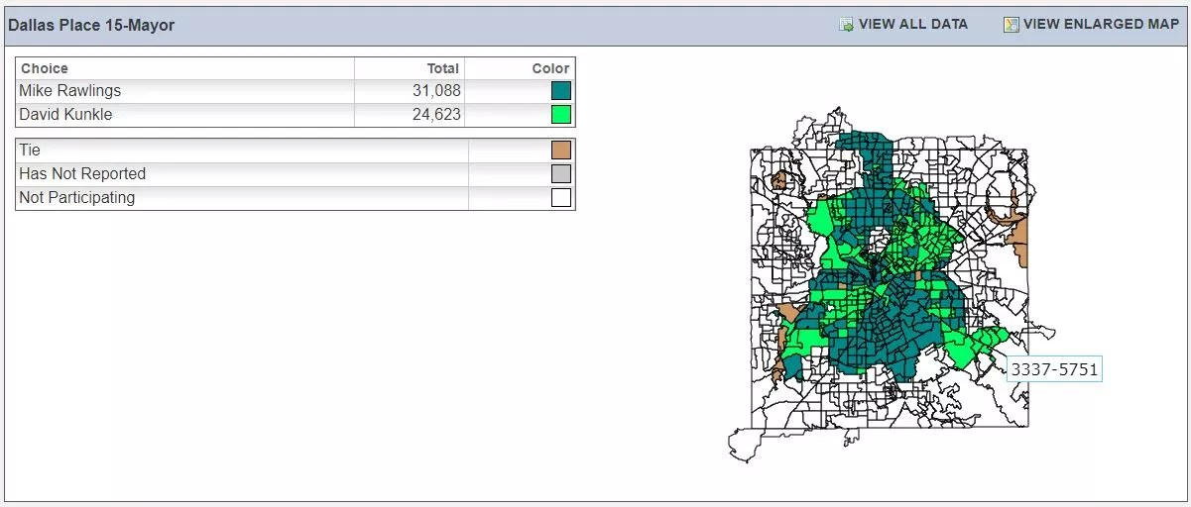Viewport: 1191px width, 507px height.
Task: Select the gray Has Not Reported swatch
Action: [x=561, y=174]
